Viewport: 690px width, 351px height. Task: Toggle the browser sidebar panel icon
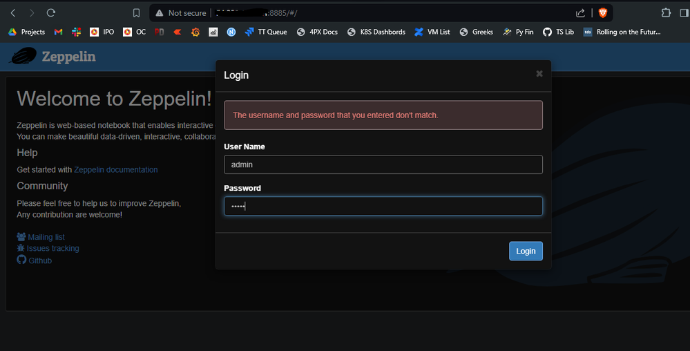(684, 12)
